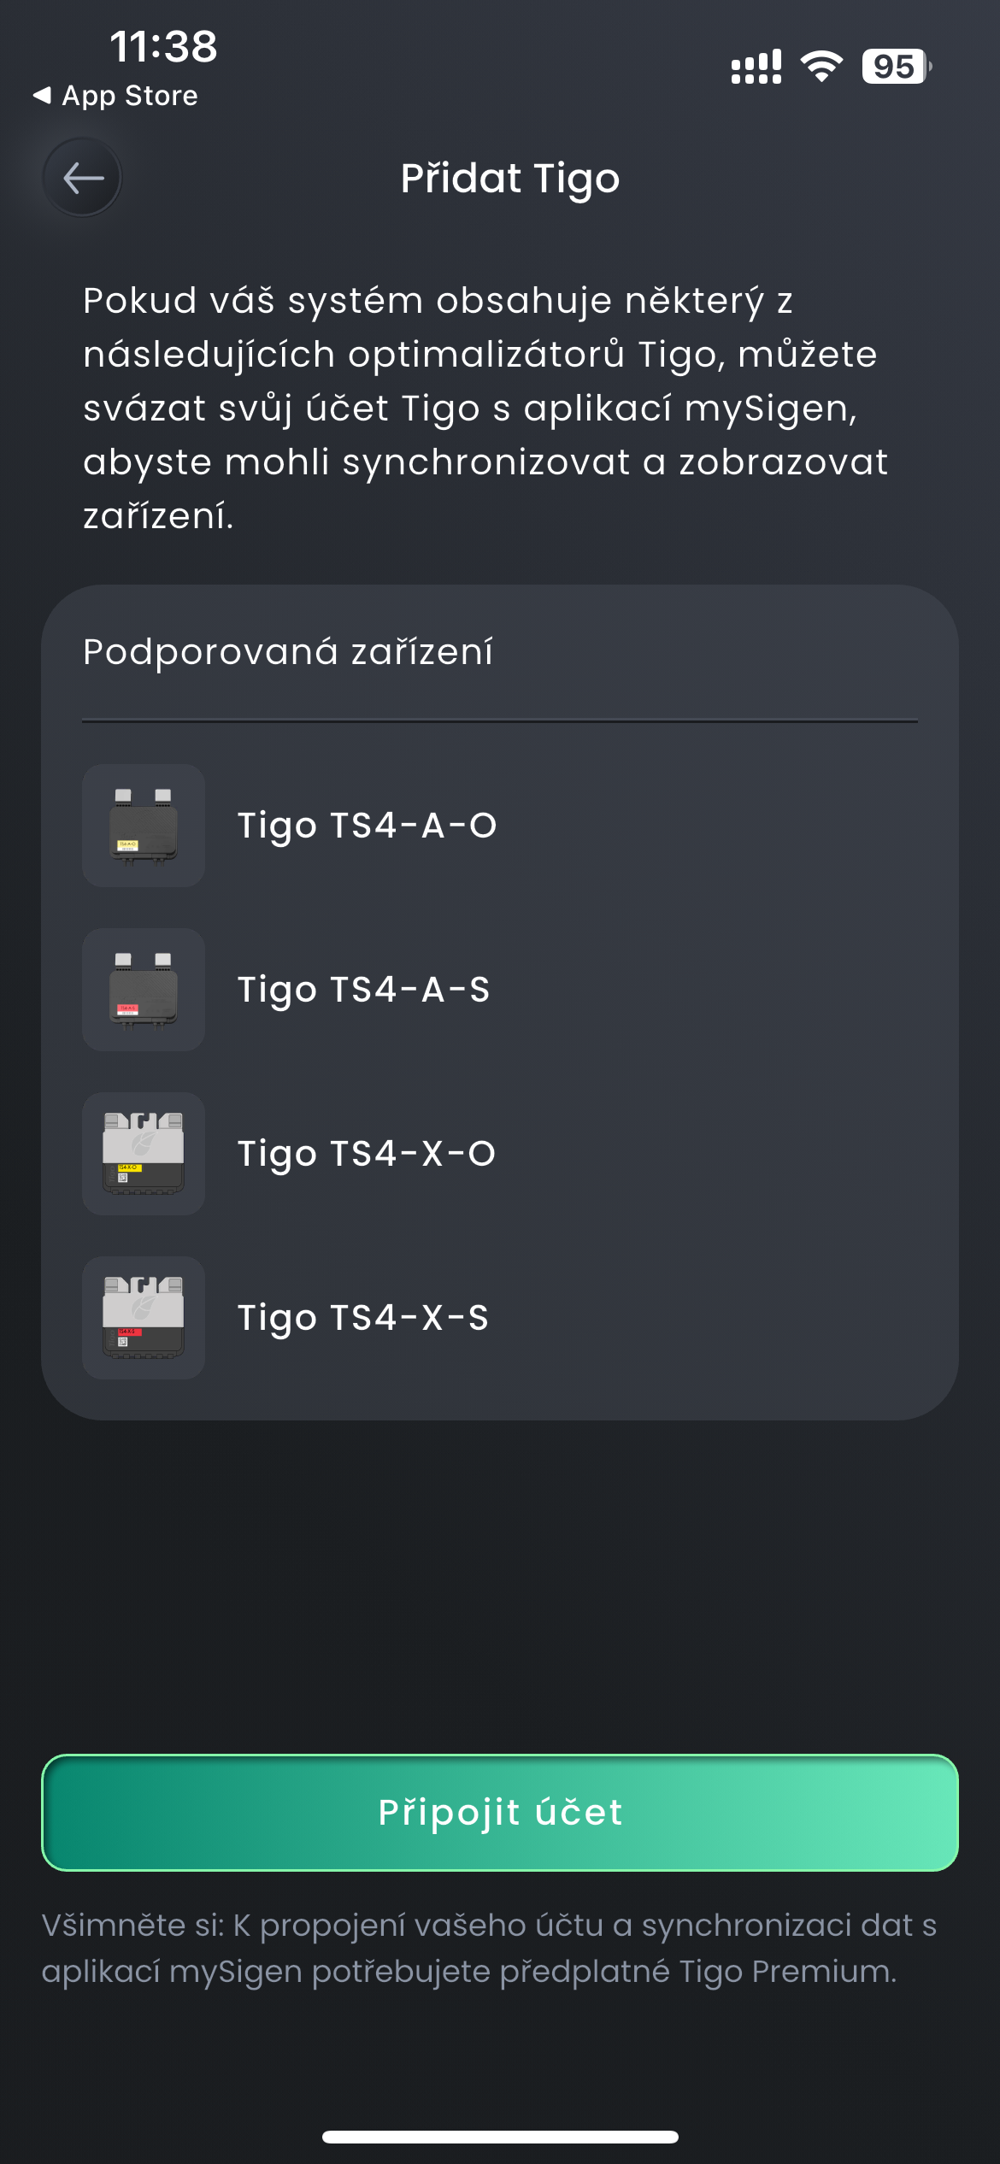Tap the Tigo TS4-X-S label

coord(362,1318)
